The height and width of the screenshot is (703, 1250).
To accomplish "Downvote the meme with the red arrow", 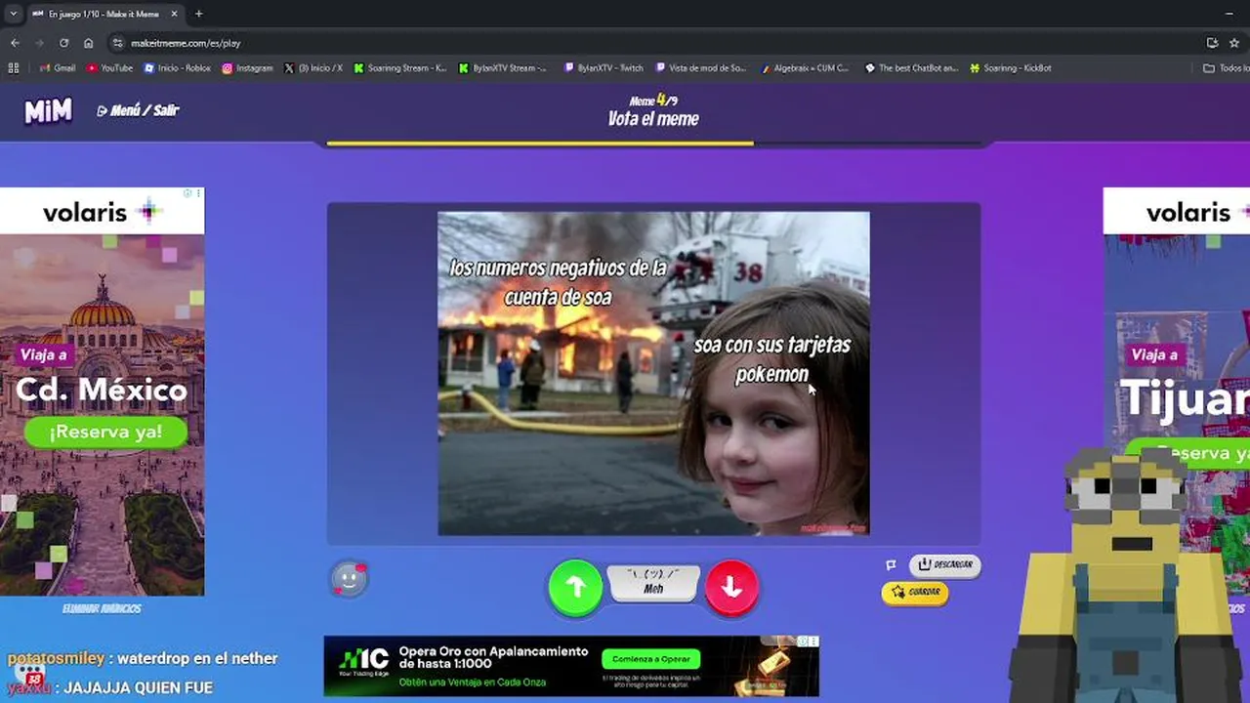I will tap(731, 587).
